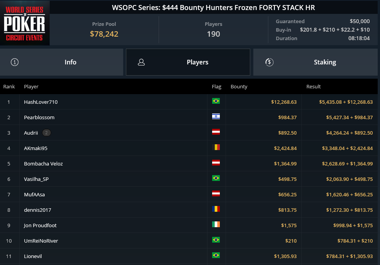Click the Result column header

click(x=313, y=87)
